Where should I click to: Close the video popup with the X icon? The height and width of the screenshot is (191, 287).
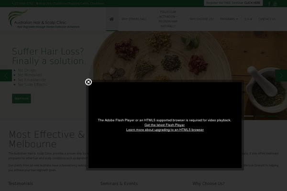[x=88, y=82]
